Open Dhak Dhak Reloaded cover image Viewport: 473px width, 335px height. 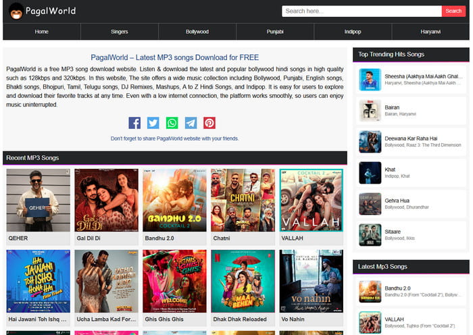coord(243,281)
